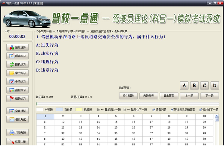224x151 pixels.
Task: Jump to question 10 in grid
Action: tap(204, 117)
